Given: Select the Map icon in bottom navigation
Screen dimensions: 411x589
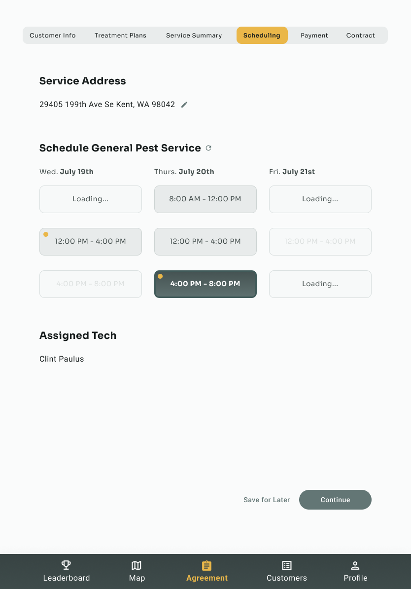Looking at the screenshot, I should (137, 565).
